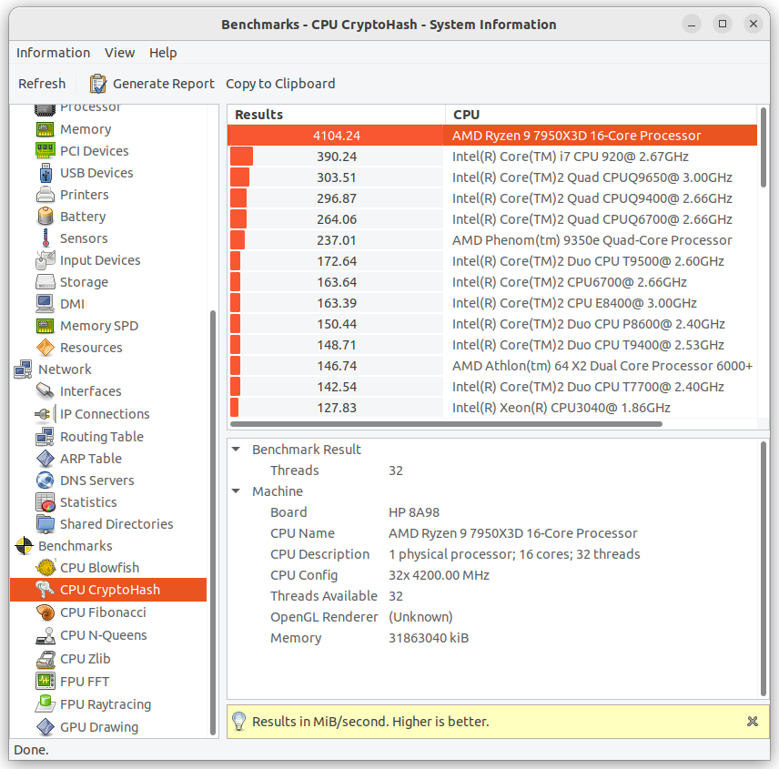779x769 pixels.
Task: Open the Help menu
Action: coord(163,53)
